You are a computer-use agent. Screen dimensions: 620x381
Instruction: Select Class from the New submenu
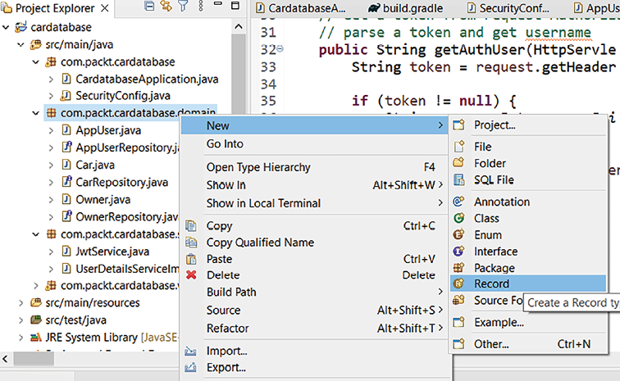tap(486, 219)
